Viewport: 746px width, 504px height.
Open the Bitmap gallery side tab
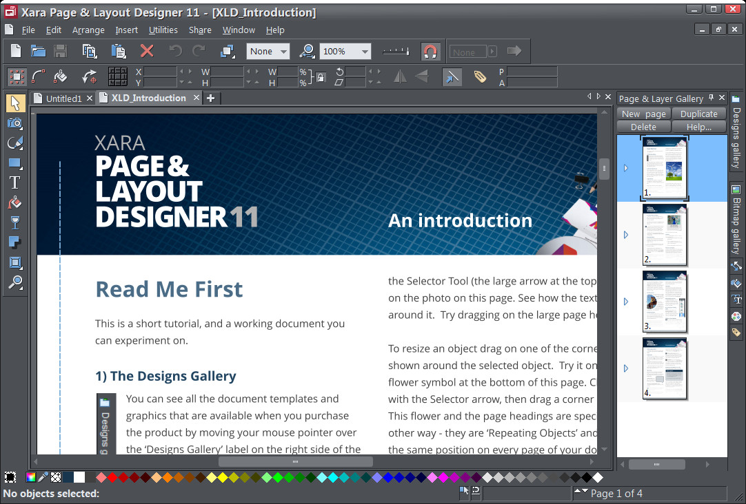click(736, 220)
